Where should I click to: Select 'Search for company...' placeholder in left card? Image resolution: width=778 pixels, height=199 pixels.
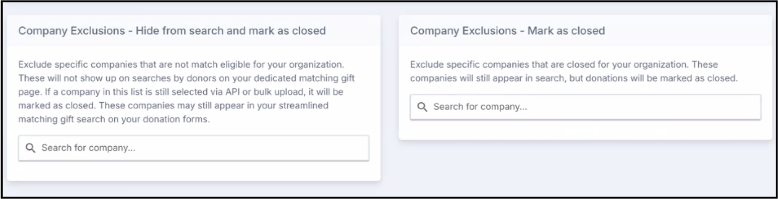89,148
